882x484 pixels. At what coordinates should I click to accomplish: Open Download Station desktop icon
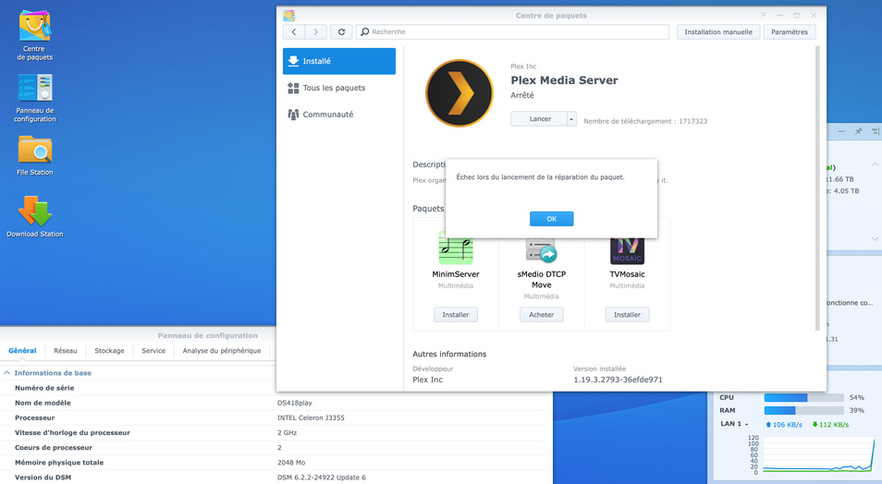[35, 216]
